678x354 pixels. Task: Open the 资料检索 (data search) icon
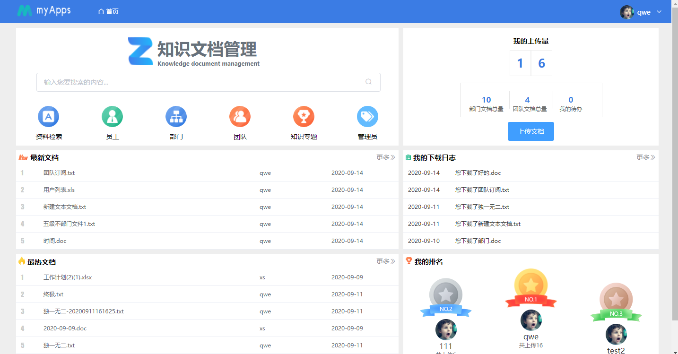[48, 116]
